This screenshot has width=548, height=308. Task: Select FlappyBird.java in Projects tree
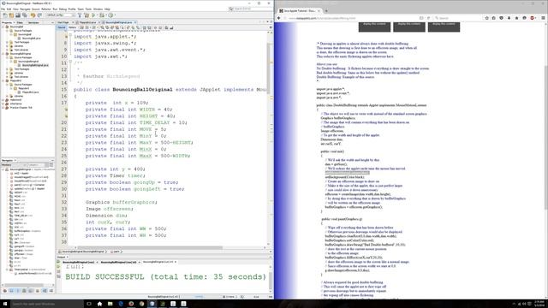click(31, 92)
